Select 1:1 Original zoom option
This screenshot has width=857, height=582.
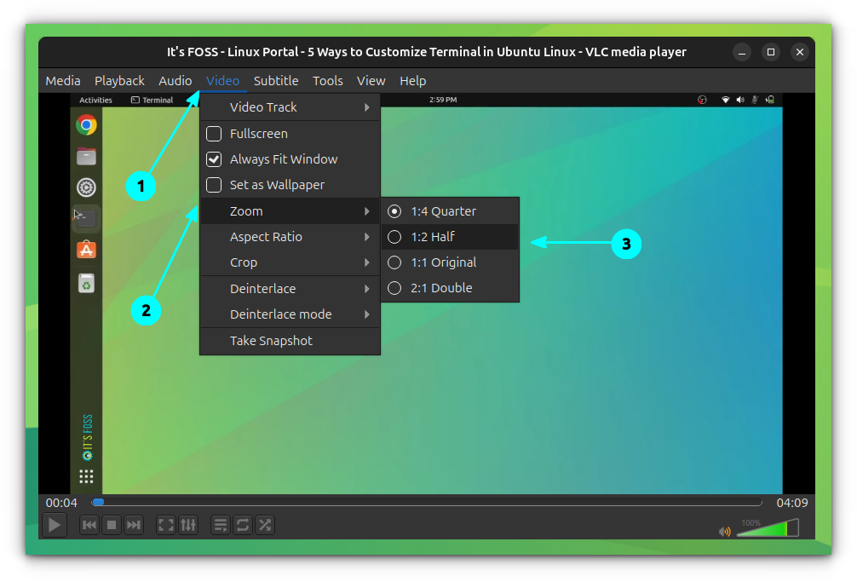(x=450, y=262)
